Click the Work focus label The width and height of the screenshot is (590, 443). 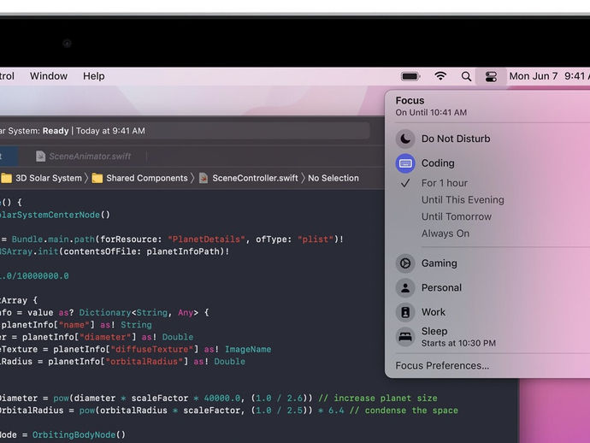tap(433, 312)
